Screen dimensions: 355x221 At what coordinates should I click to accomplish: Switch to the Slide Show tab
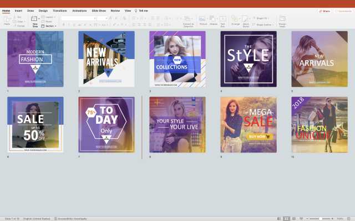(99, 10)
